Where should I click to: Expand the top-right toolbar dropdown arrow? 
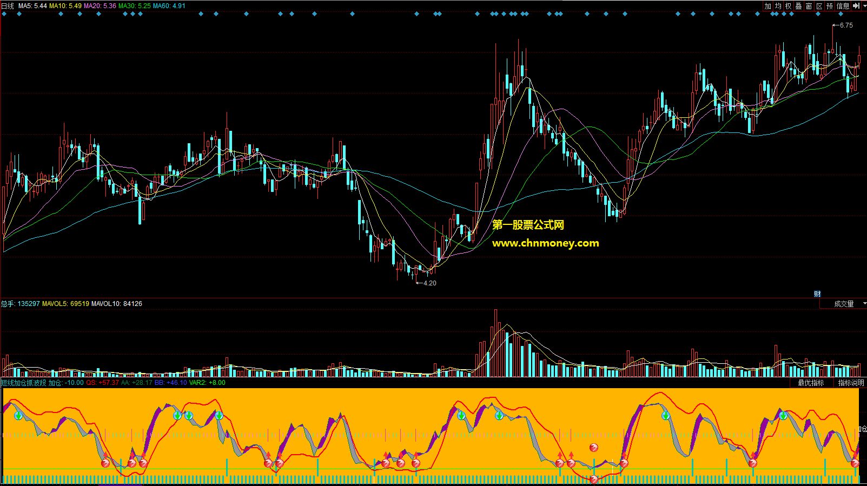point(864,6)
